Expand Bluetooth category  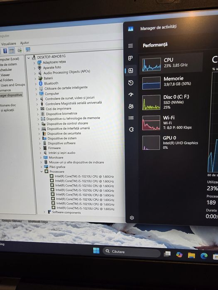[36, 84]
